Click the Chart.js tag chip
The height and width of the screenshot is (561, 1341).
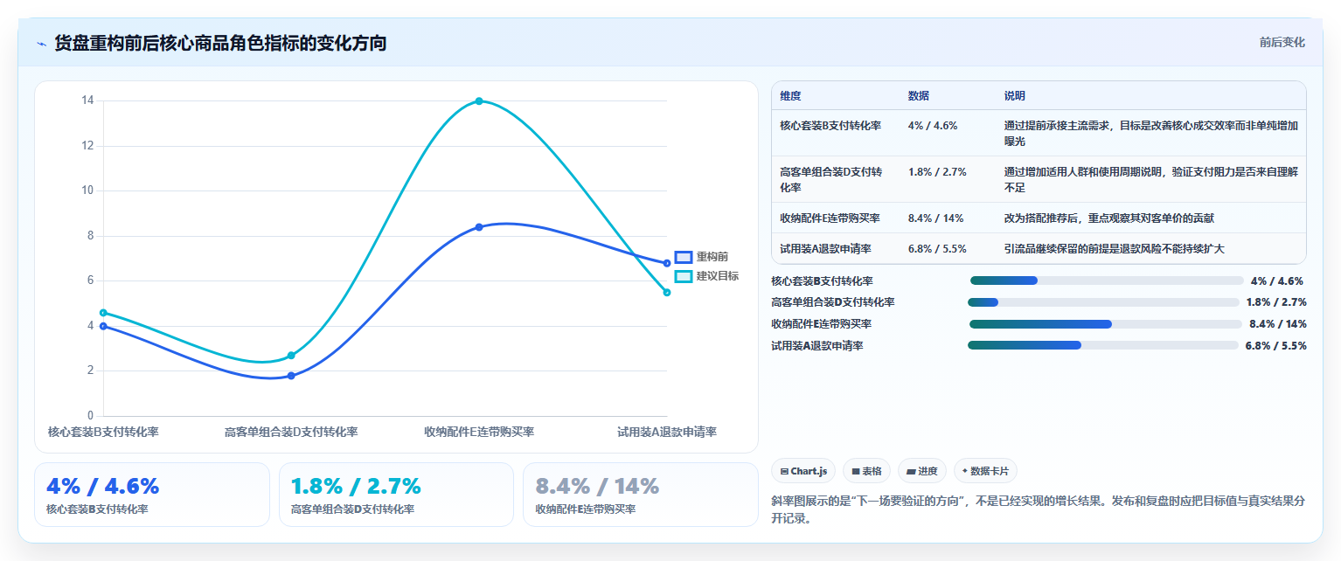click(x=803, y=471)
